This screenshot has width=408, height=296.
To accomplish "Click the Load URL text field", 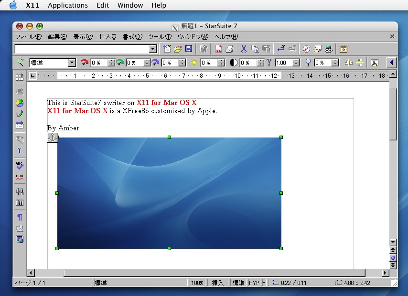I will pos(82,49).
